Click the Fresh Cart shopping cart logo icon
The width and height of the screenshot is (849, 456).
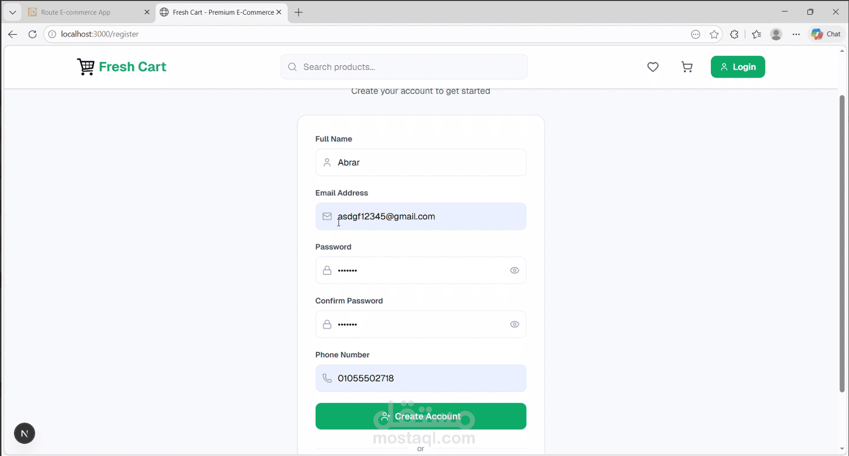[86, 66]
